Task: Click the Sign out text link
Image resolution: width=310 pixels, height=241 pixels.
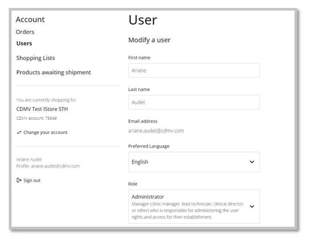Action: pyautogui.click(x=32, y=180)
